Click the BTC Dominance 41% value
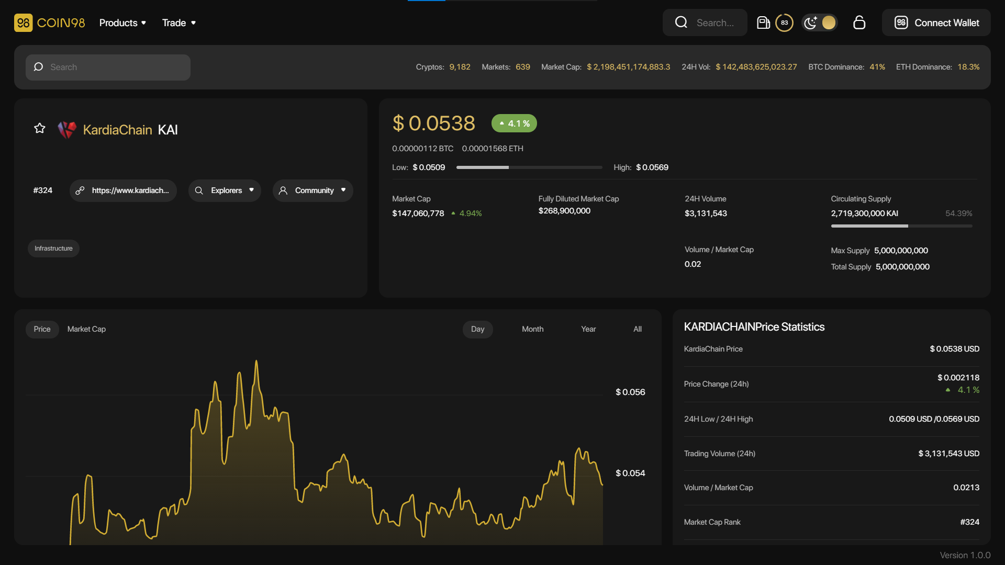This screenshot has height=565, width=1005. [x=877, y=67]
